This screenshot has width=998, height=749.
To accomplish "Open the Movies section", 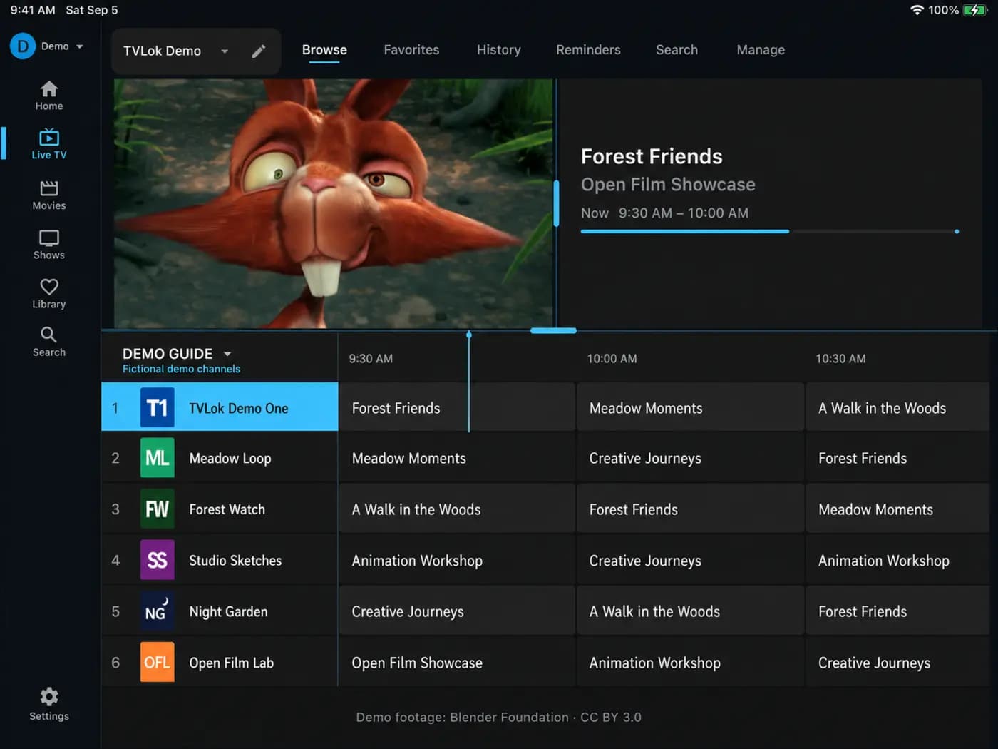I will 49,195.
